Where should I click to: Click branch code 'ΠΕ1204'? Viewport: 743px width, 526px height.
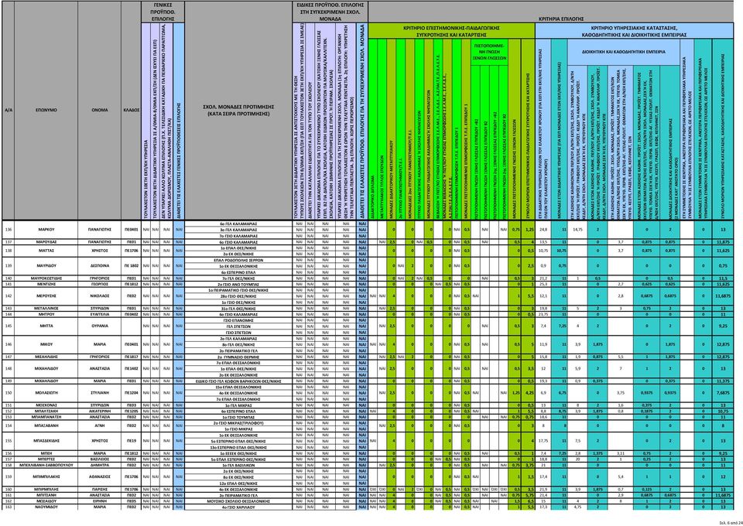click(x=131, y=393)
